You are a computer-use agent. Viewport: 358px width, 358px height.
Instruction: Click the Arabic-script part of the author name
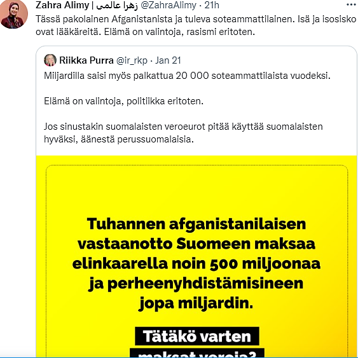[117, 6]
